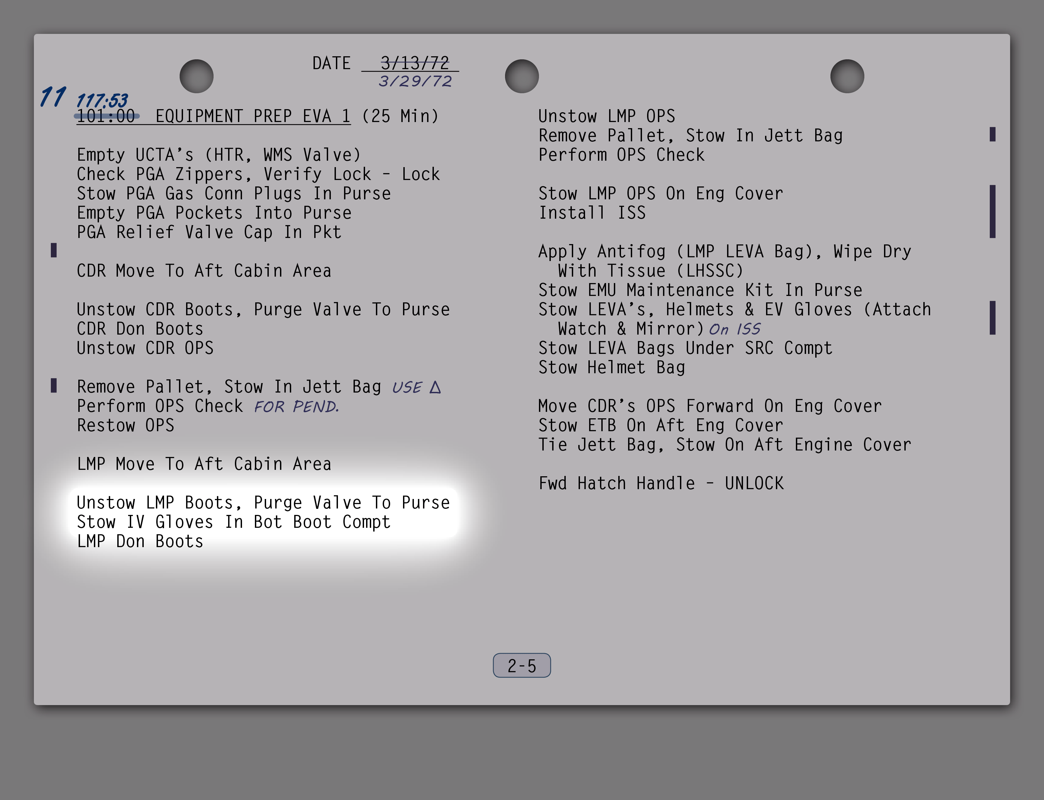Click the change bar beside Remove Pallet left column
This screenshot has width=1044, height=800.
[54, 385]
